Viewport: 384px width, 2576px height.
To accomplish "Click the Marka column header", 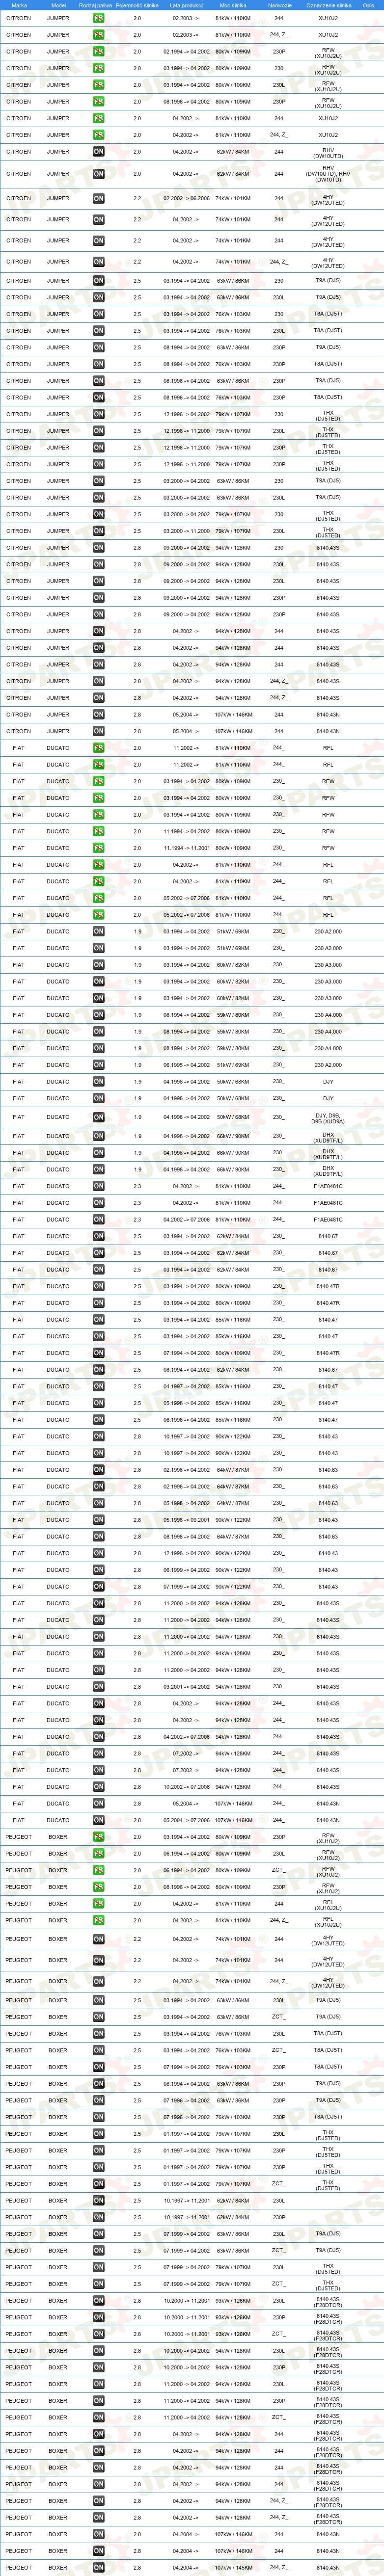I will click(x=18, y=5).
